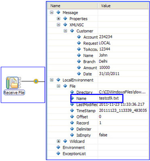Click the diamond icon beside Branch
Screen dimensions: 150x161
79,62
